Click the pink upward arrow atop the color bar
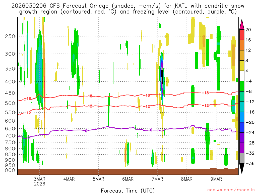The height and width of the screenshot is (193, 257). click(242, 24)
